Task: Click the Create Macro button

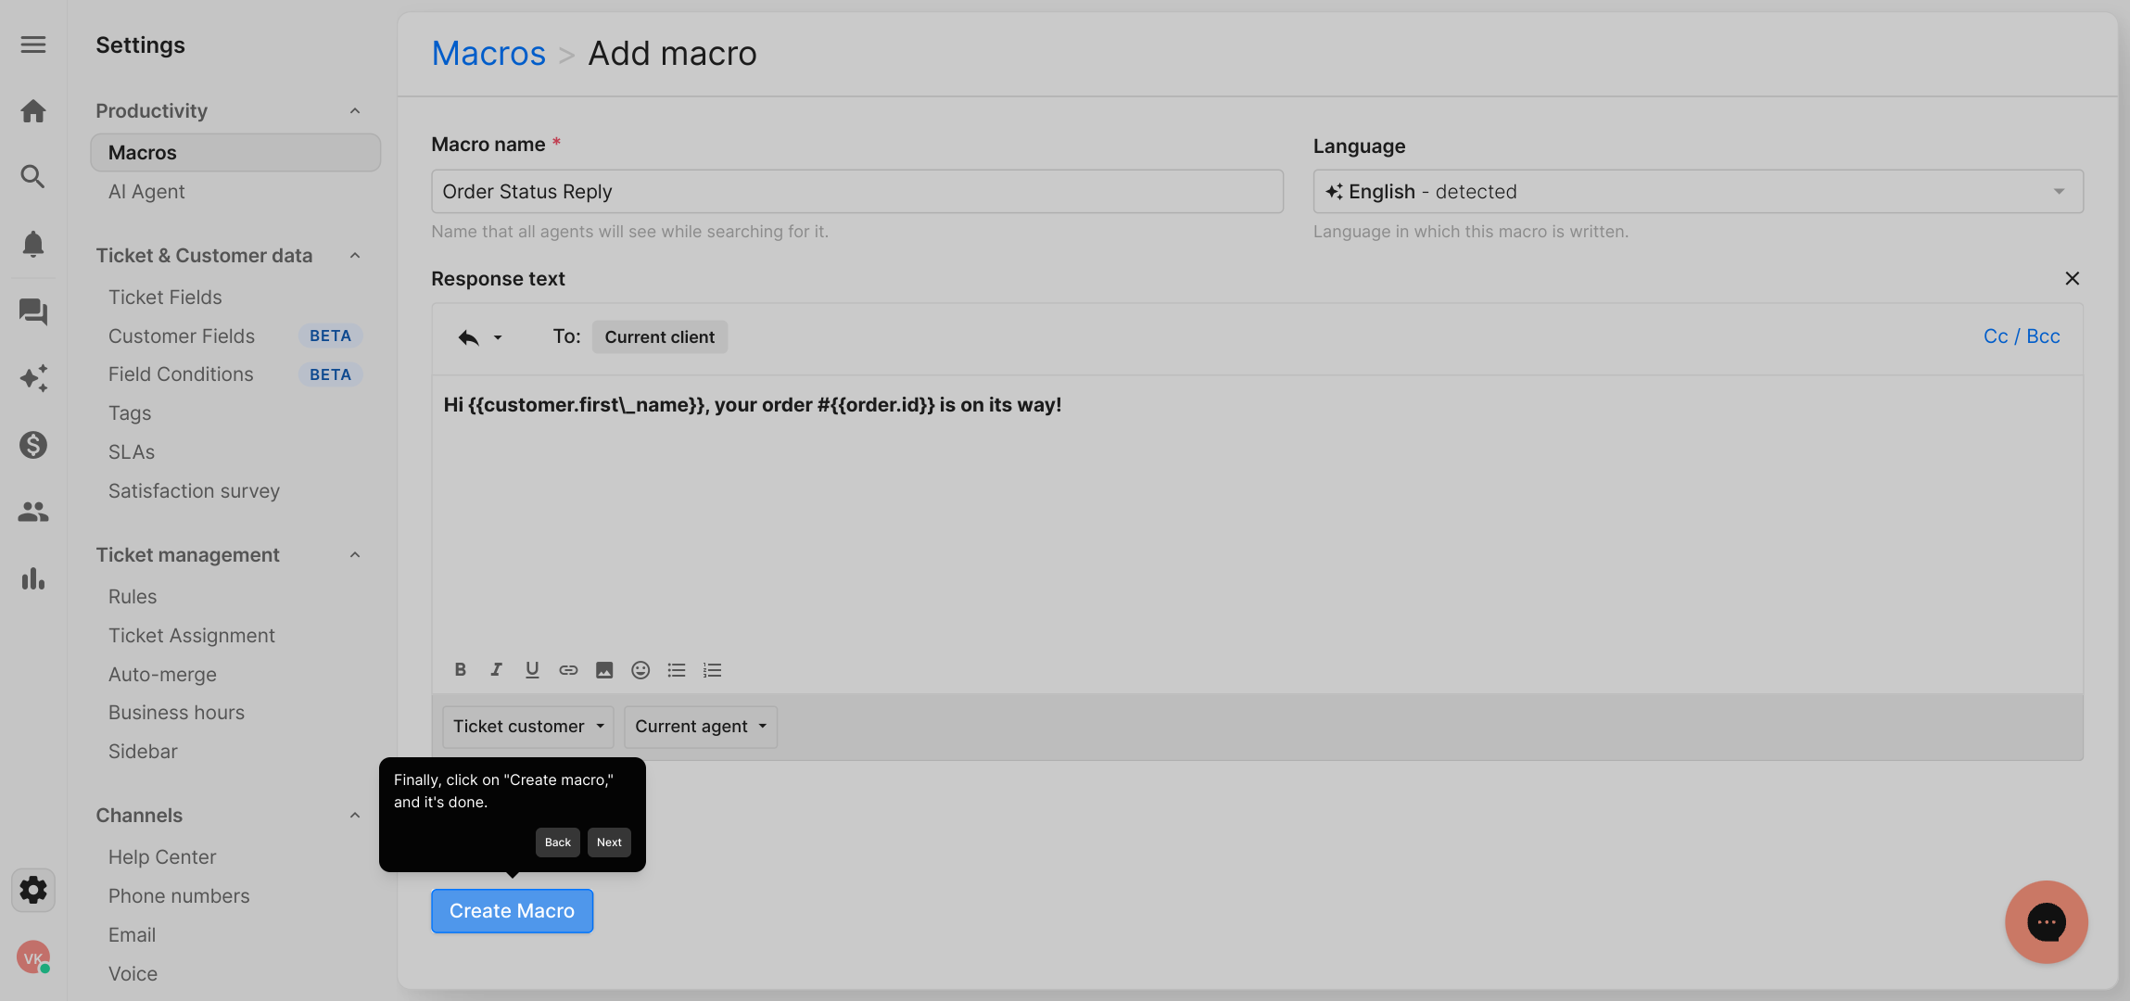Action: [x=512, y=911]
